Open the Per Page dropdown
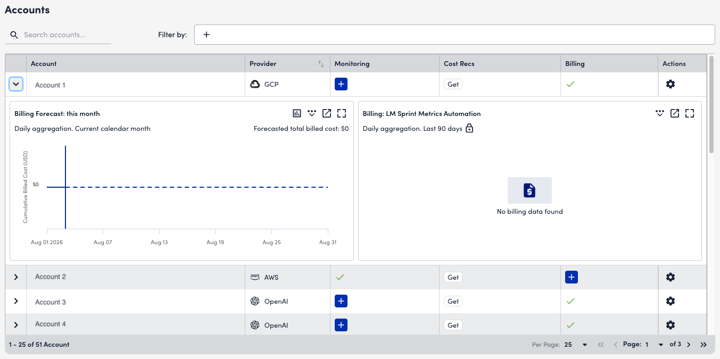The width and height of the screenshot is (720, 359). point(576,345)
